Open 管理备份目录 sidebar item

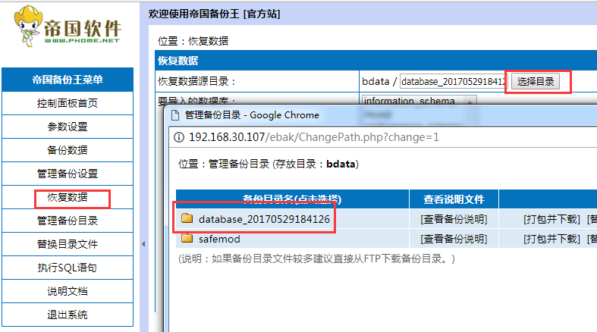click(x=68, y=221)
